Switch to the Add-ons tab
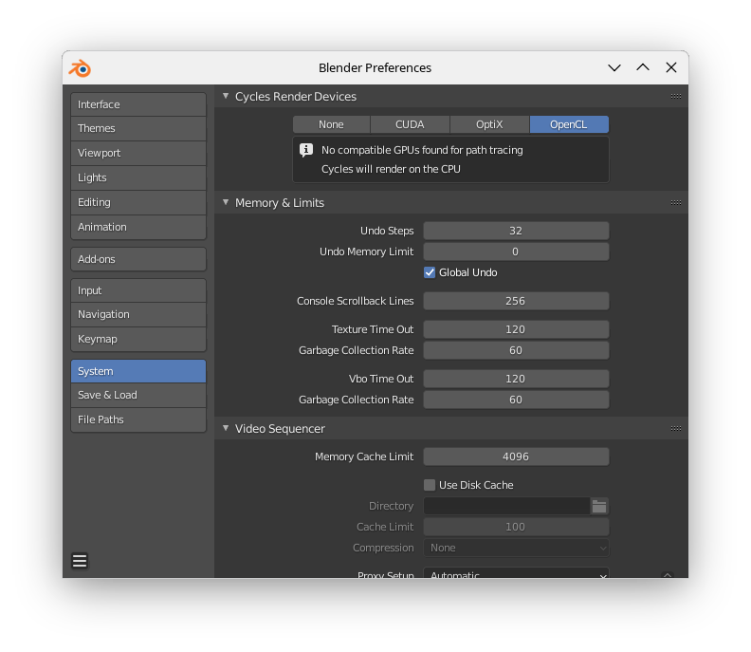751x652 pixels. [138, 259]
